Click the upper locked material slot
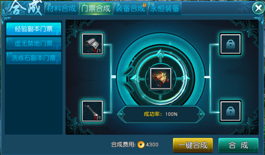This screenshot has width=265, height=155. [230, 44]
